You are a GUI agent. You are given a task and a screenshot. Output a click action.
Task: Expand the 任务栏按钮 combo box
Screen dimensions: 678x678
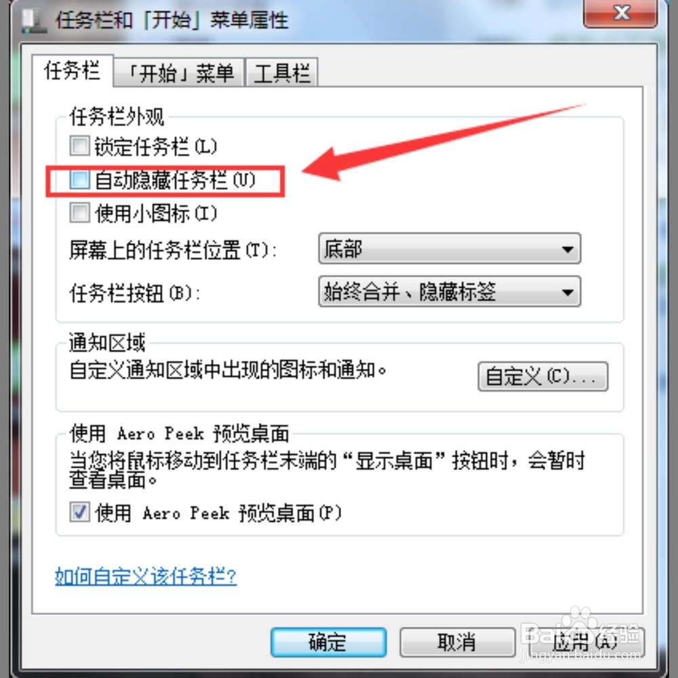pyautogui.click(x=450, y=292)
